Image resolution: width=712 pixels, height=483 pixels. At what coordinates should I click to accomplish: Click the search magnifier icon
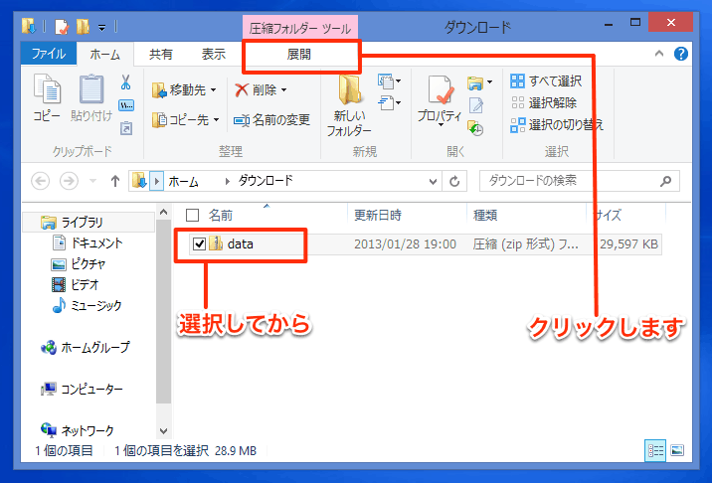click(665, 182)
